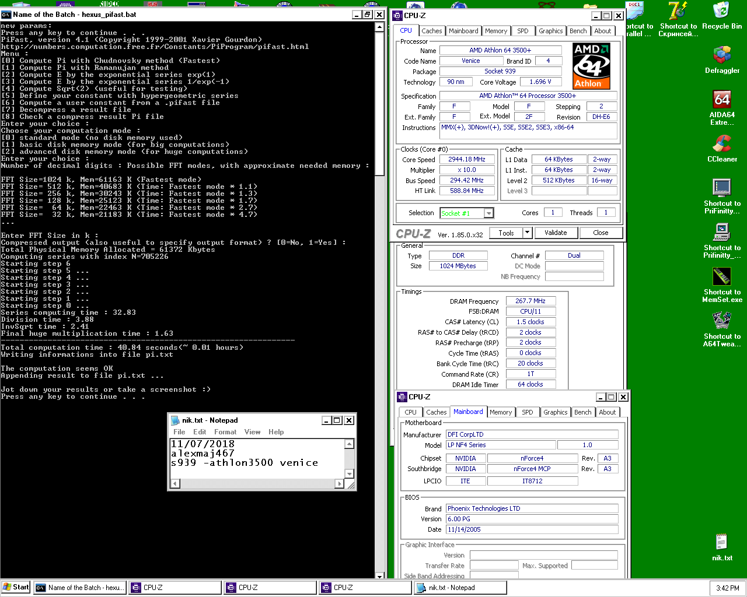The image size is (747, 597).
Task: Open the Graphics tab in the Mainboard CPU-Z window
Action: 556,412
